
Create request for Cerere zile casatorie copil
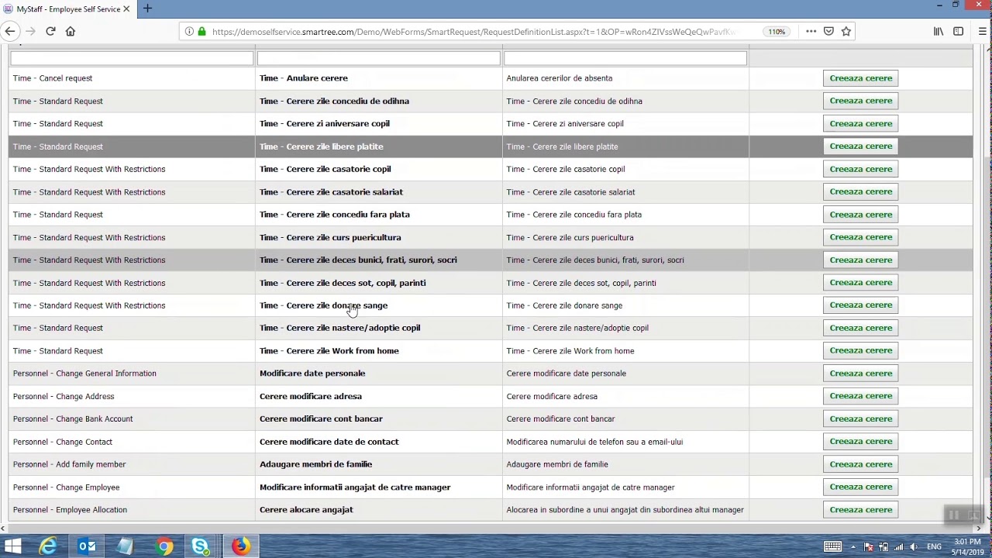coord(860,169)
